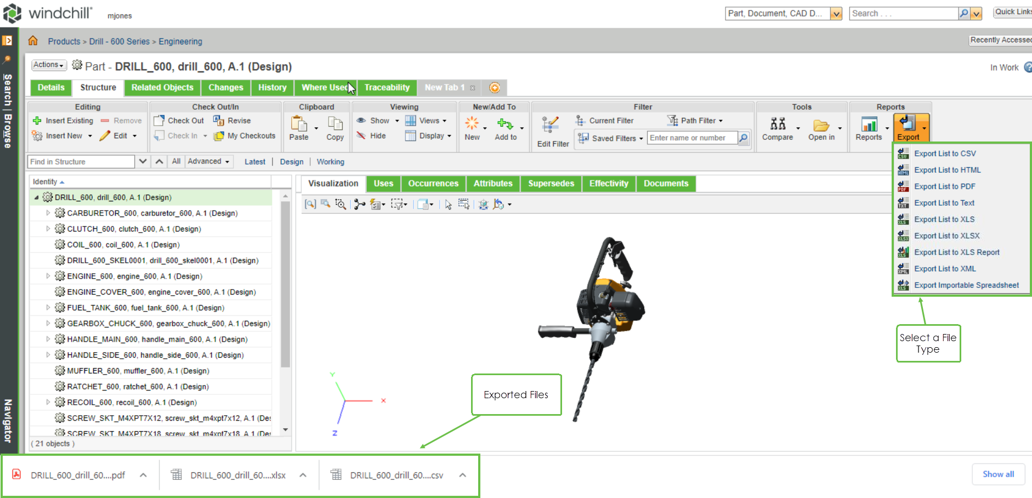Click the add new tab plus icon
This screenshot has height=498, width=1032.
495,88
